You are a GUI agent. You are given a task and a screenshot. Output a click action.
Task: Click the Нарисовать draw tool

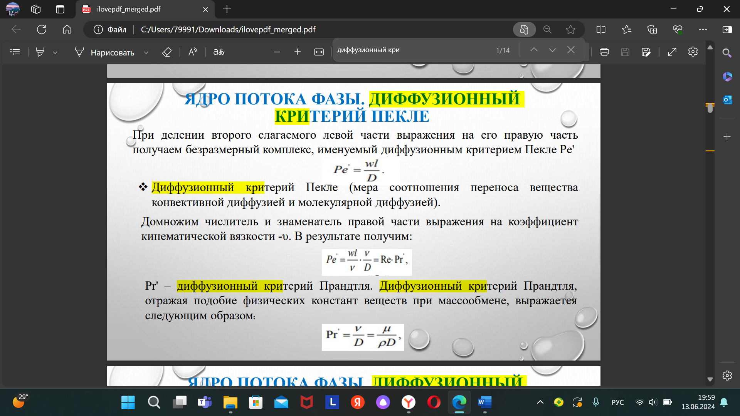pos(105,52)
